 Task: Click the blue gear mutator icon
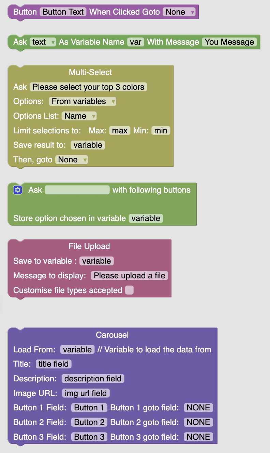[x=18, y=190]
